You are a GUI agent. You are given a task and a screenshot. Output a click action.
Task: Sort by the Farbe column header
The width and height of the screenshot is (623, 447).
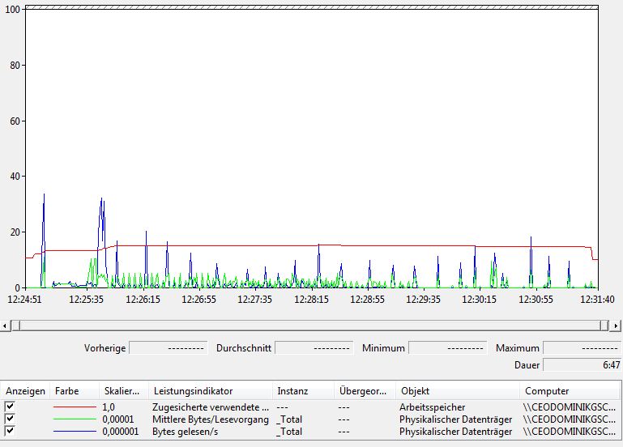(75, 391)
